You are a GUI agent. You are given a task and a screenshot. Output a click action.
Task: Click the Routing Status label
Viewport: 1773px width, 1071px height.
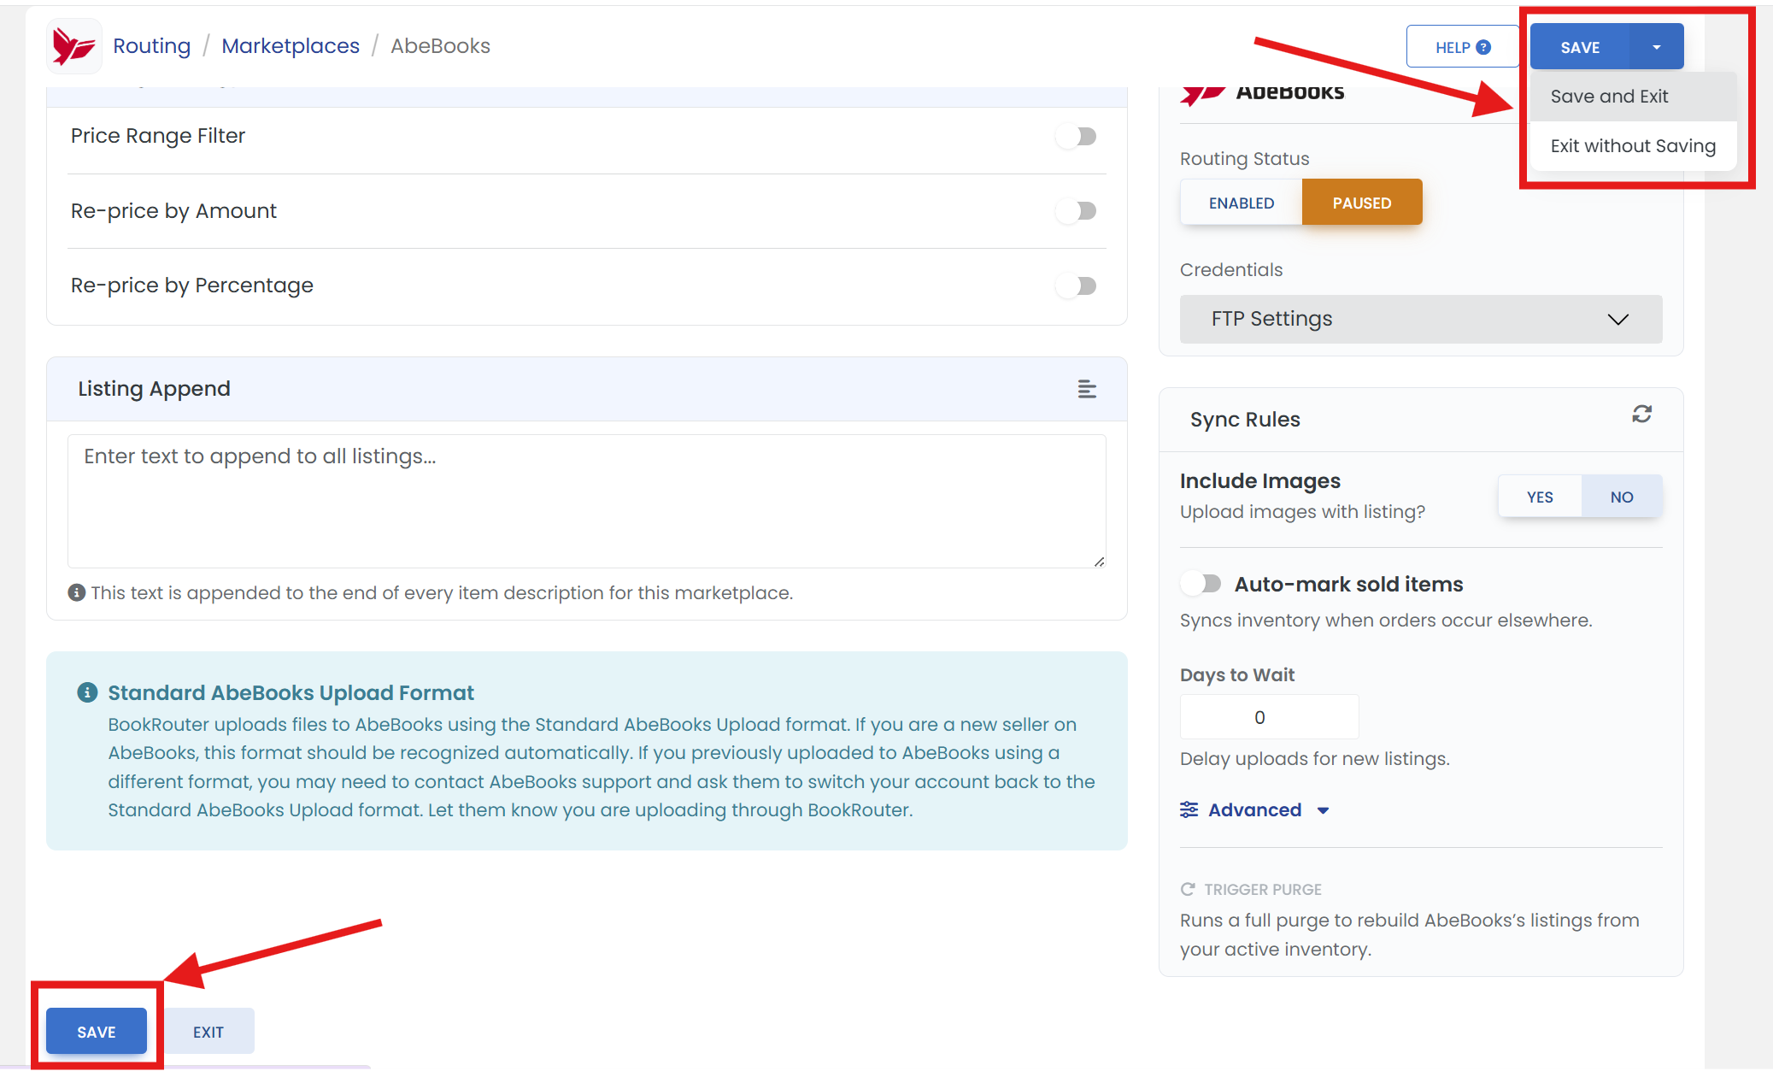coord(1244,159)
